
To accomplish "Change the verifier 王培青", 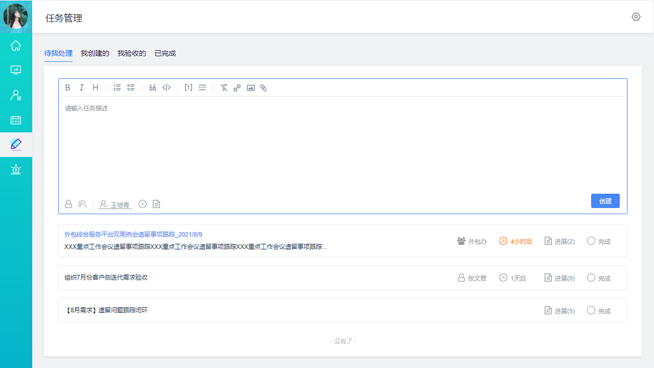I will 115,204.
